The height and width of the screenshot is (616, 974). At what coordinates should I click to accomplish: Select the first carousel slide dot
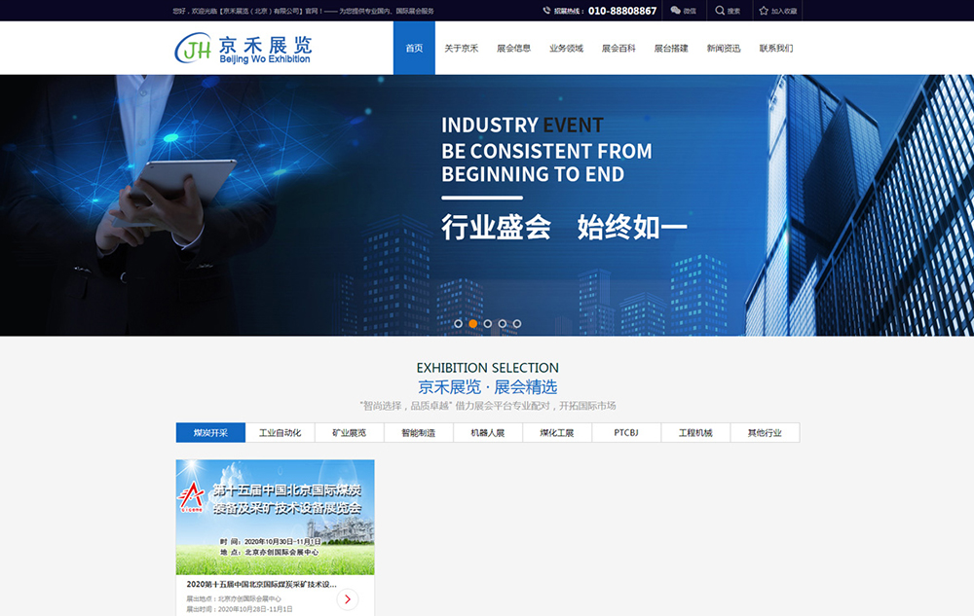tap(459, 323)
